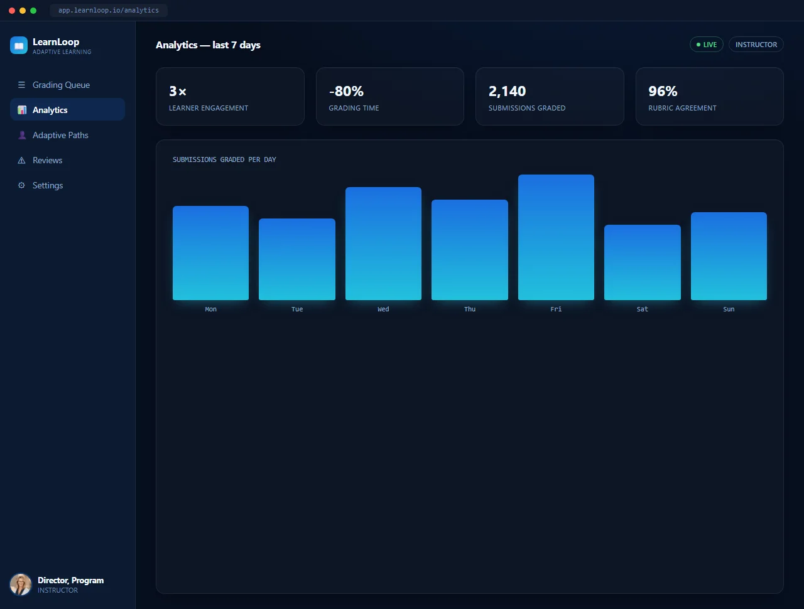
Task: Click the LIVE status badge
Action: [707, 45]
